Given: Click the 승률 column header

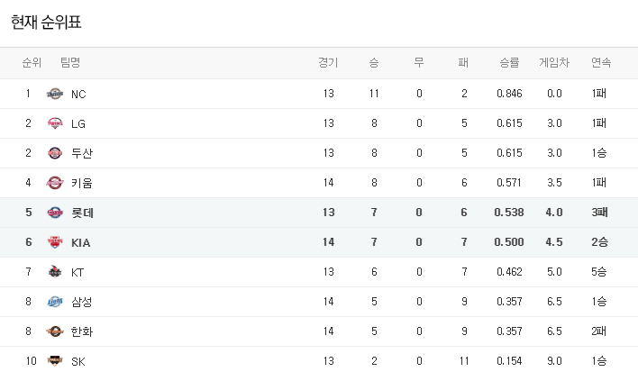Looking at the screenshot, I should coord(509,63).
